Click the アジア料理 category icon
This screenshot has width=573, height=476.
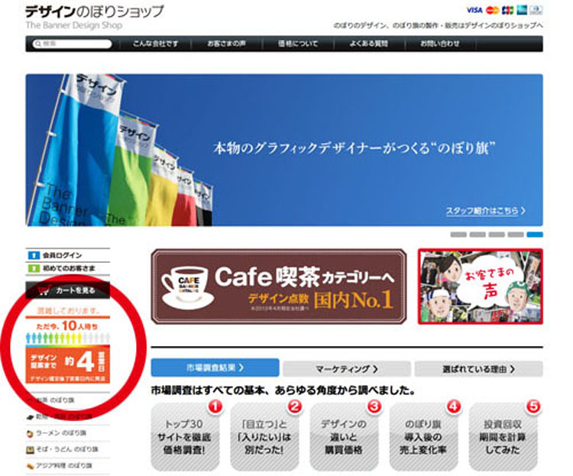click(x=31, y=465)
